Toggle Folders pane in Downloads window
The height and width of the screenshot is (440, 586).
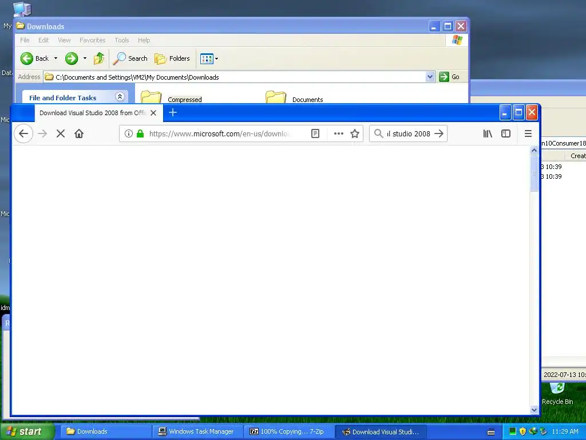click(172, 58)
